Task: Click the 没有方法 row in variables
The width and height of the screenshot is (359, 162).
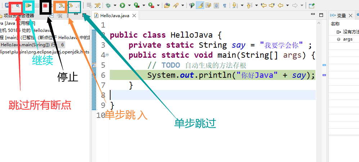Action: pyautogui.click(x=344, y=32)
